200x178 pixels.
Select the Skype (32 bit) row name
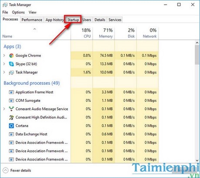point(26,64)
